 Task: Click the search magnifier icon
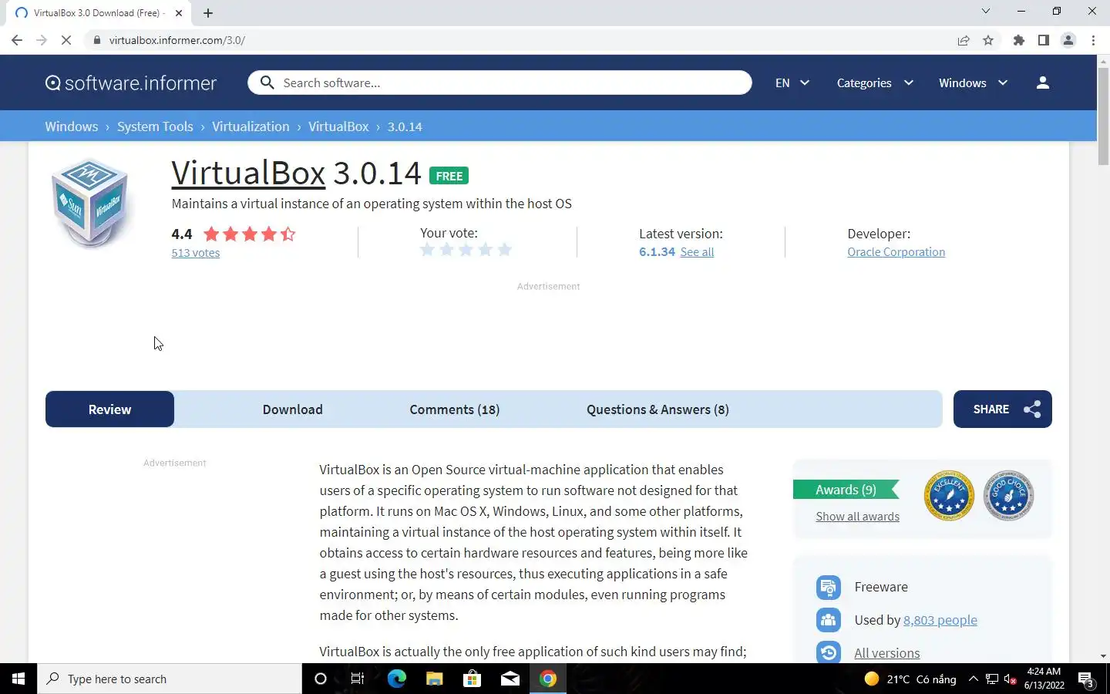[x=267, y=83]
